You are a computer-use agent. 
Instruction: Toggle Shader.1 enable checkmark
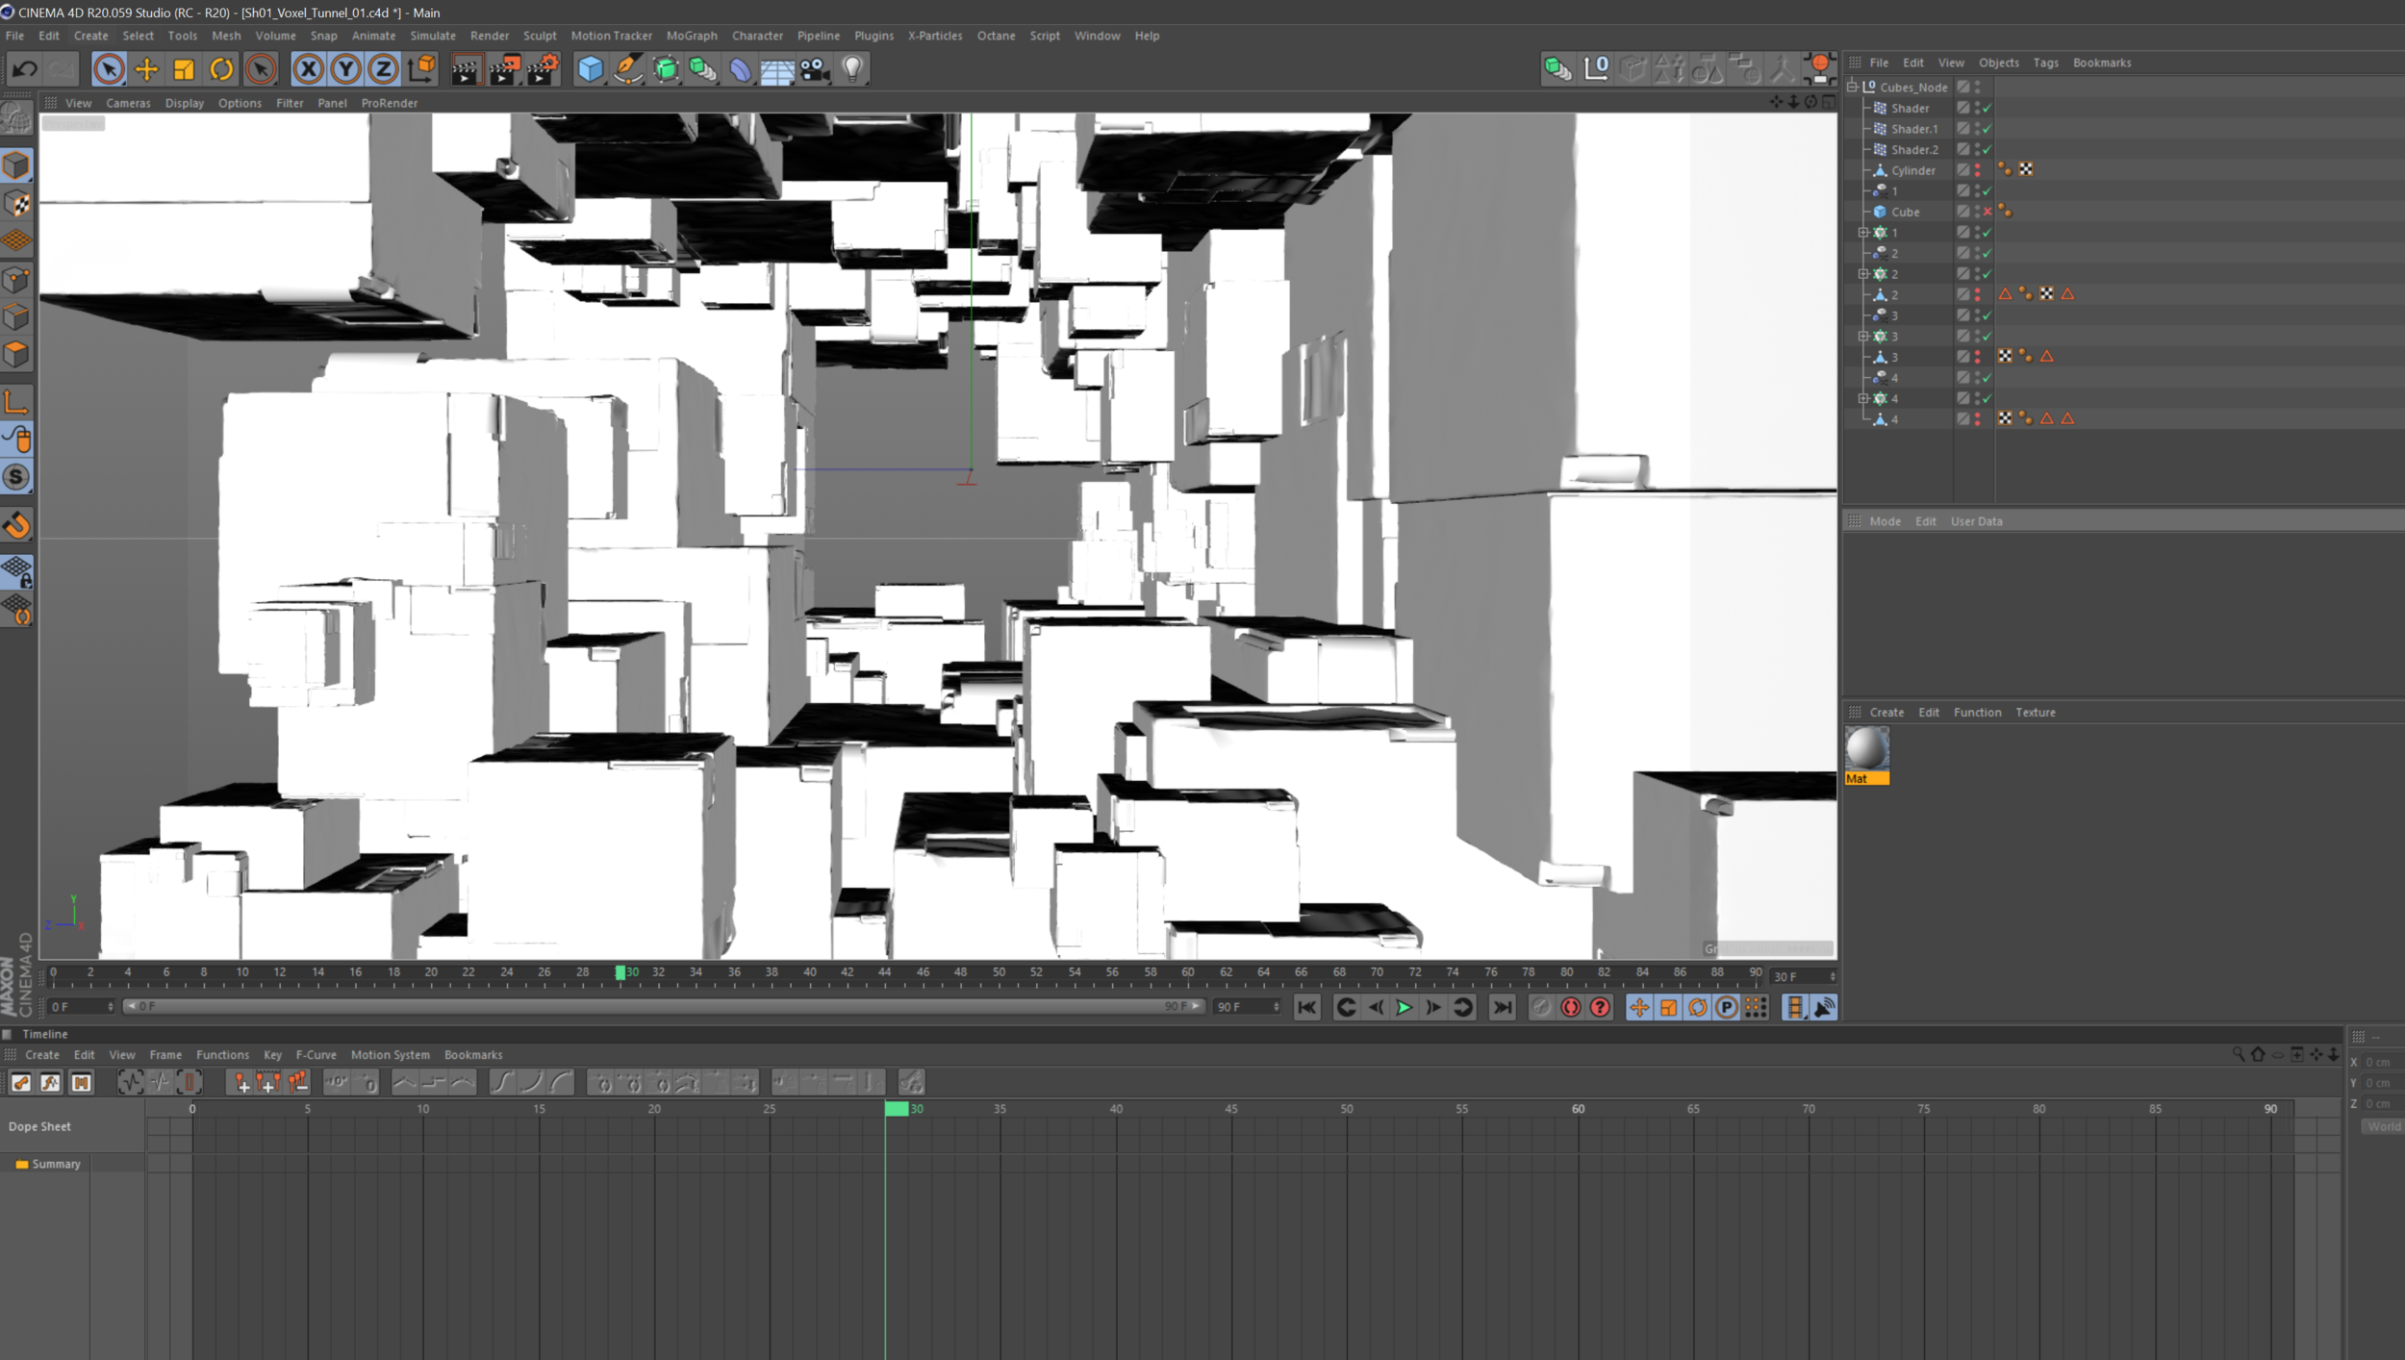pos(1987,129)
